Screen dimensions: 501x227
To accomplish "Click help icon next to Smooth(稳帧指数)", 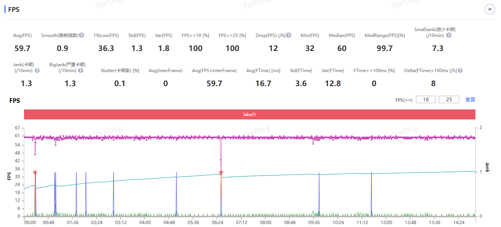I will [x=81, y=35].
